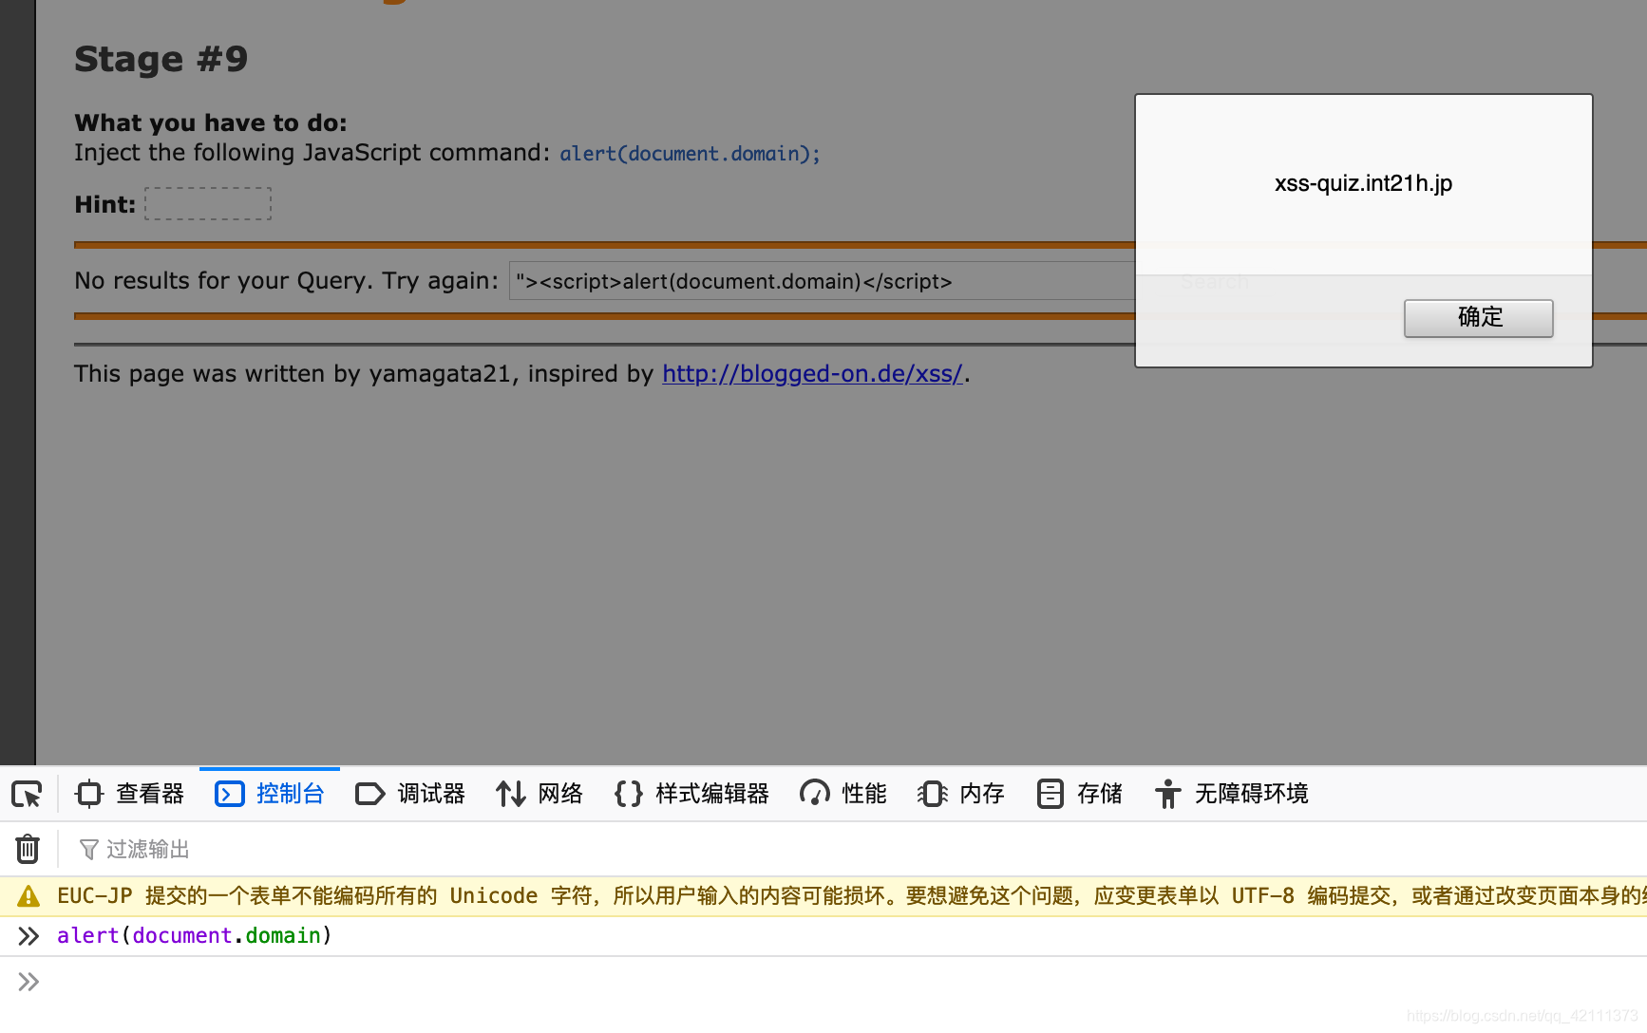Click the alert(document.domain); code text on page
Viewport: 1647px width, 1033px height.
690,154
